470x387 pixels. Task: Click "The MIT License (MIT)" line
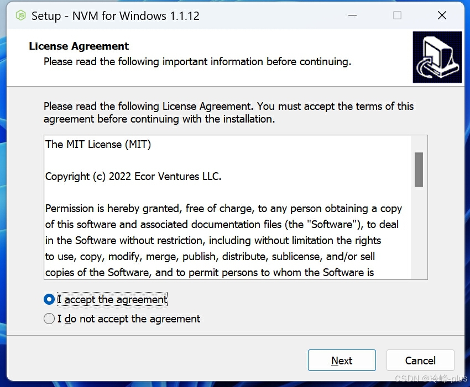(98, 145)
